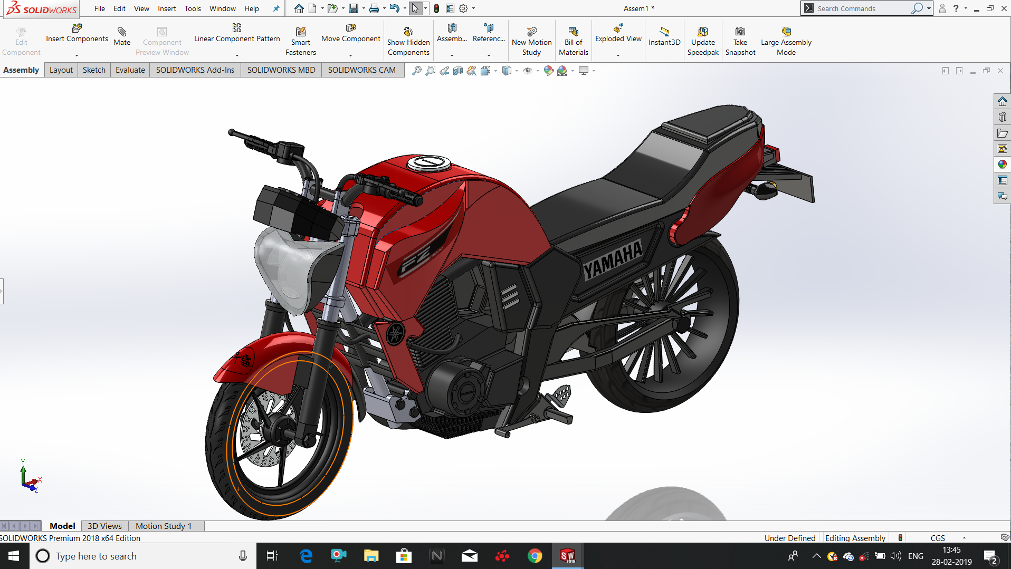Click the New Motion Study button

[x=531, y=40]
